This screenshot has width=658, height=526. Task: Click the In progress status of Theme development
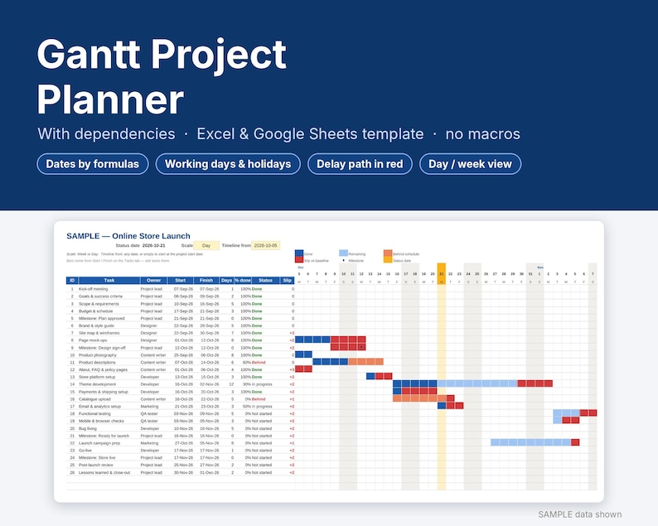[x=262, y=384]
